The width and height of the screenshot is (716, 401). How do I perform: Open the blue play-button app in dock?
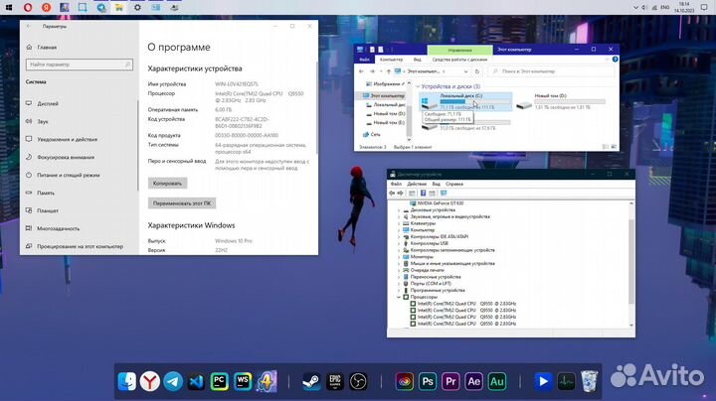pos(543,381)
